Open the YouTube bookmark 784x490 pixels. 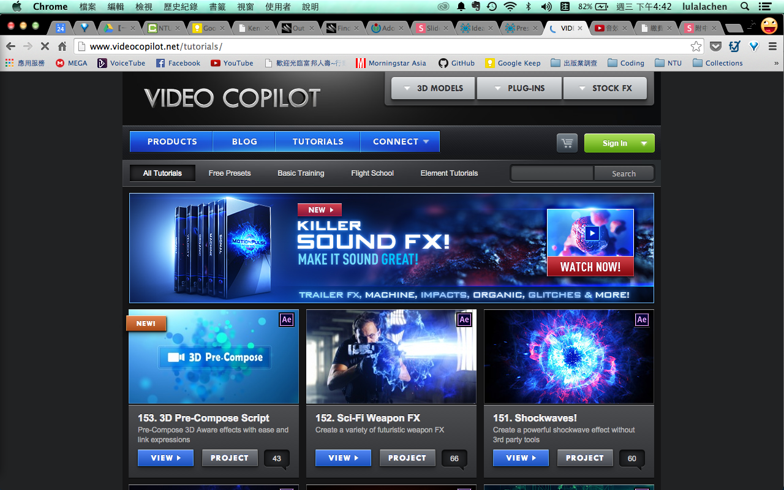click(232, 63)
